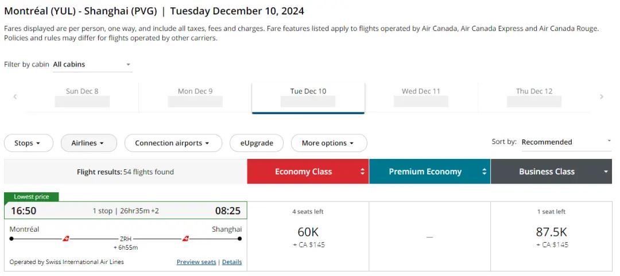Screen dimensions: 620x276
Task: Click the previous dates left arrow
Action: pyautogui.click(x=15, y=97)
